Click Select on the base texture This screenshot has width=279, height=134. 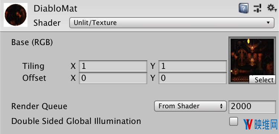pos(262,80)
